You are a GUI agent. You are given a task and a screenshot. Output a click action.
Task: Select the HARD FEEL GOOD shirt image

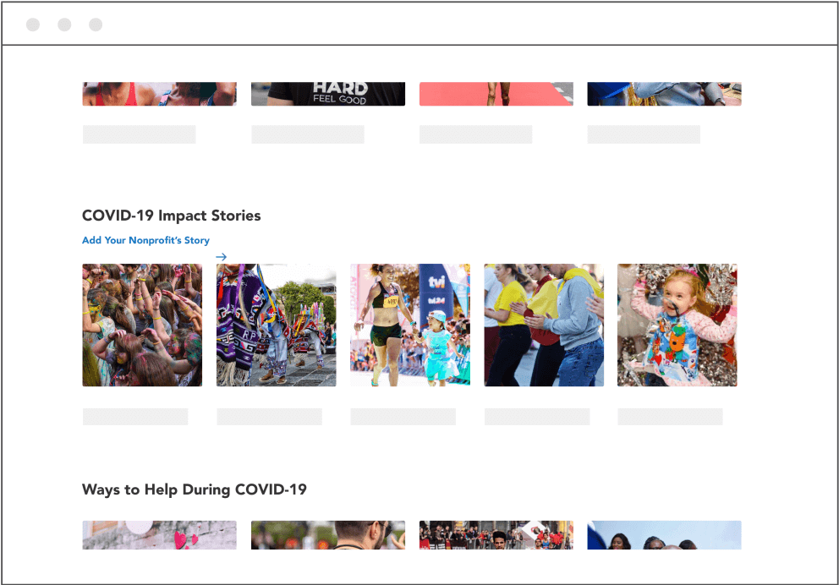click(x=328, y=94)
